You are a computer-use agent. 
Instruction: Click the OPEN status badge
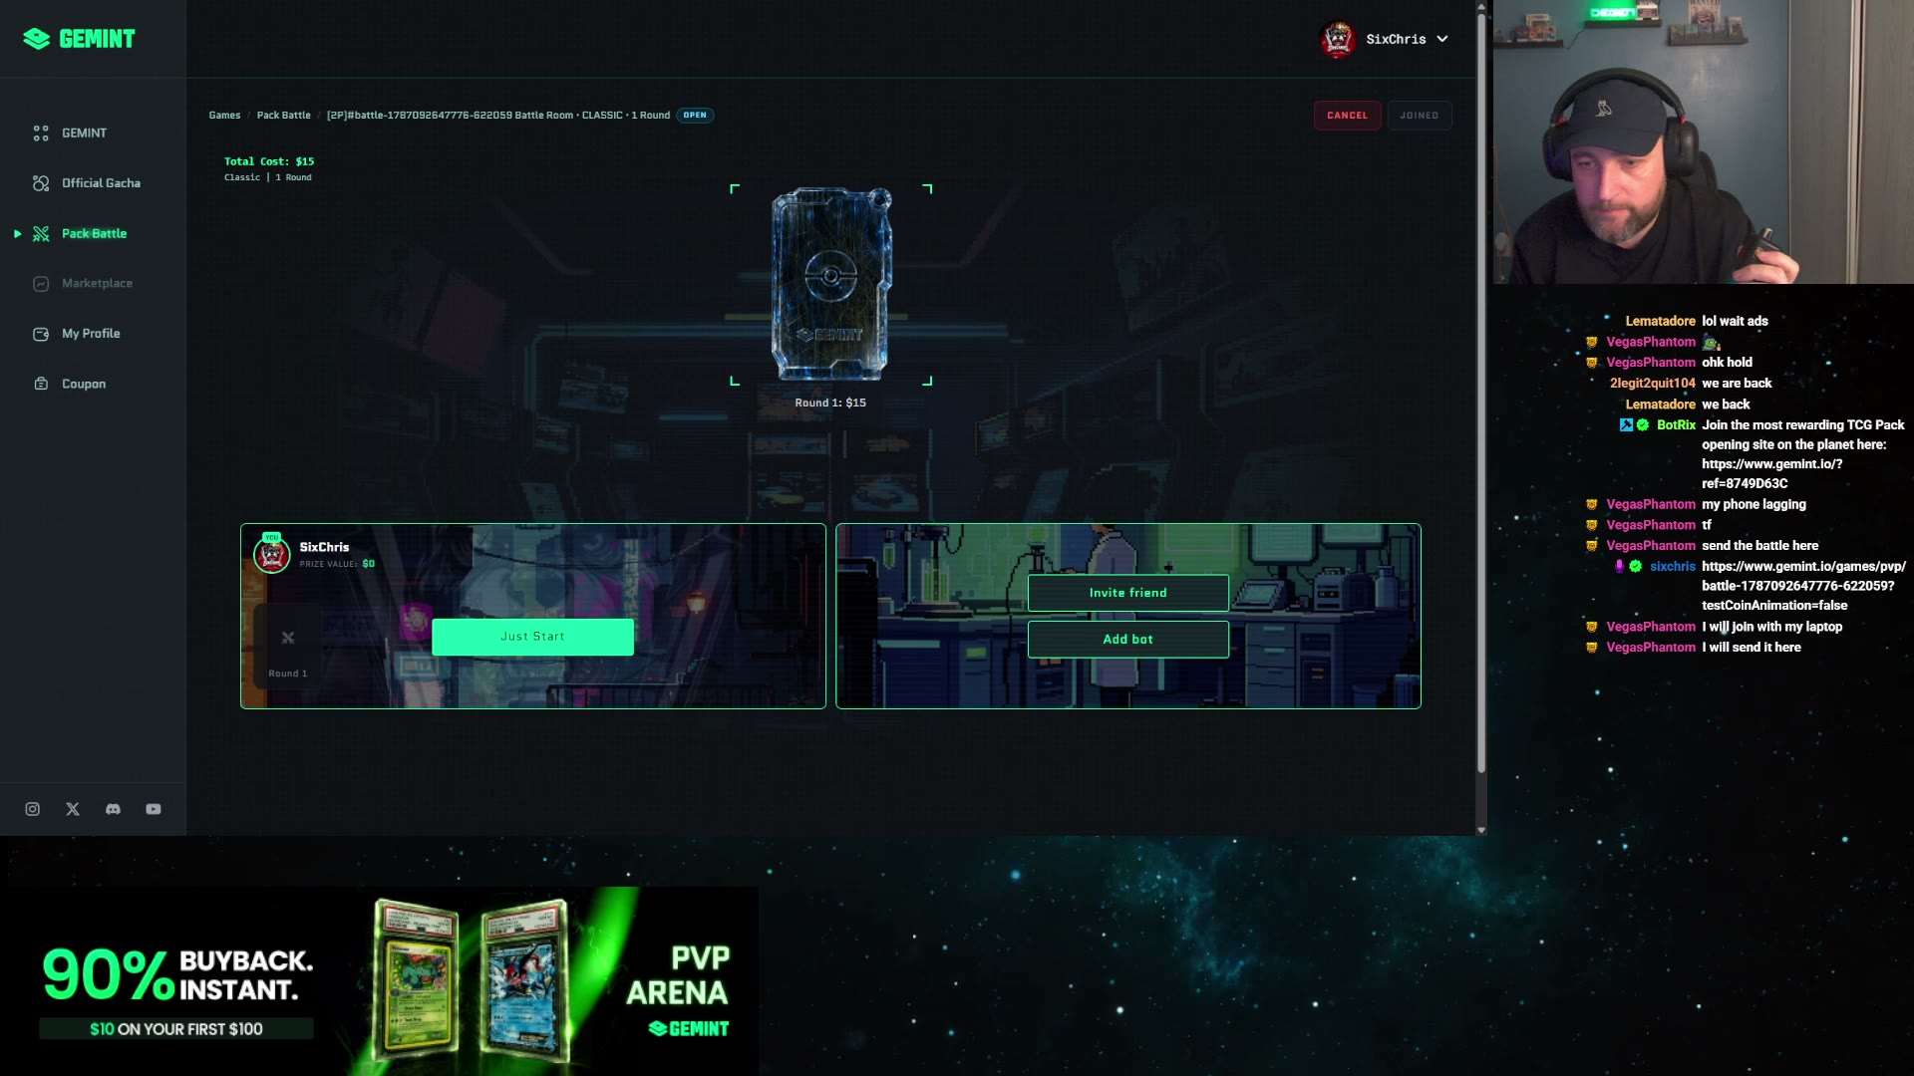pos(695,116)
